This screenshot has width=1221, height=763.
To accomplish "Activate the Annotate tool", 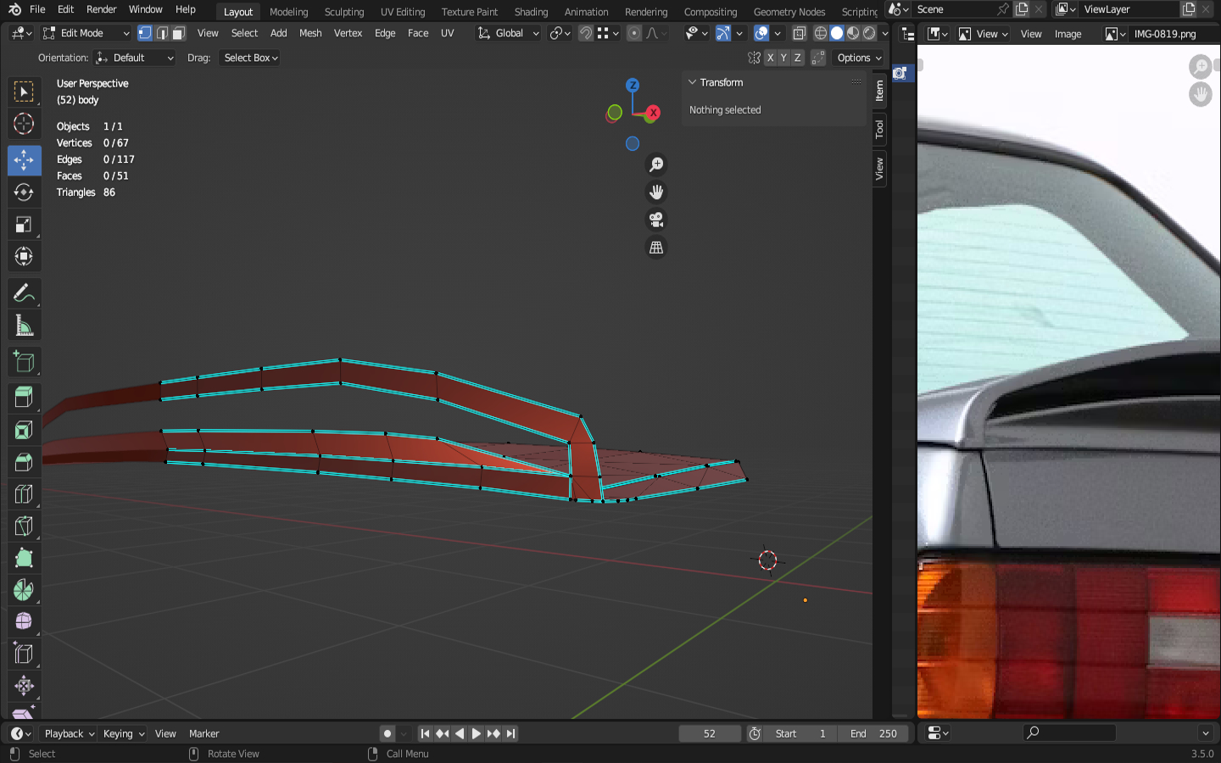I will tap(24, 293).
